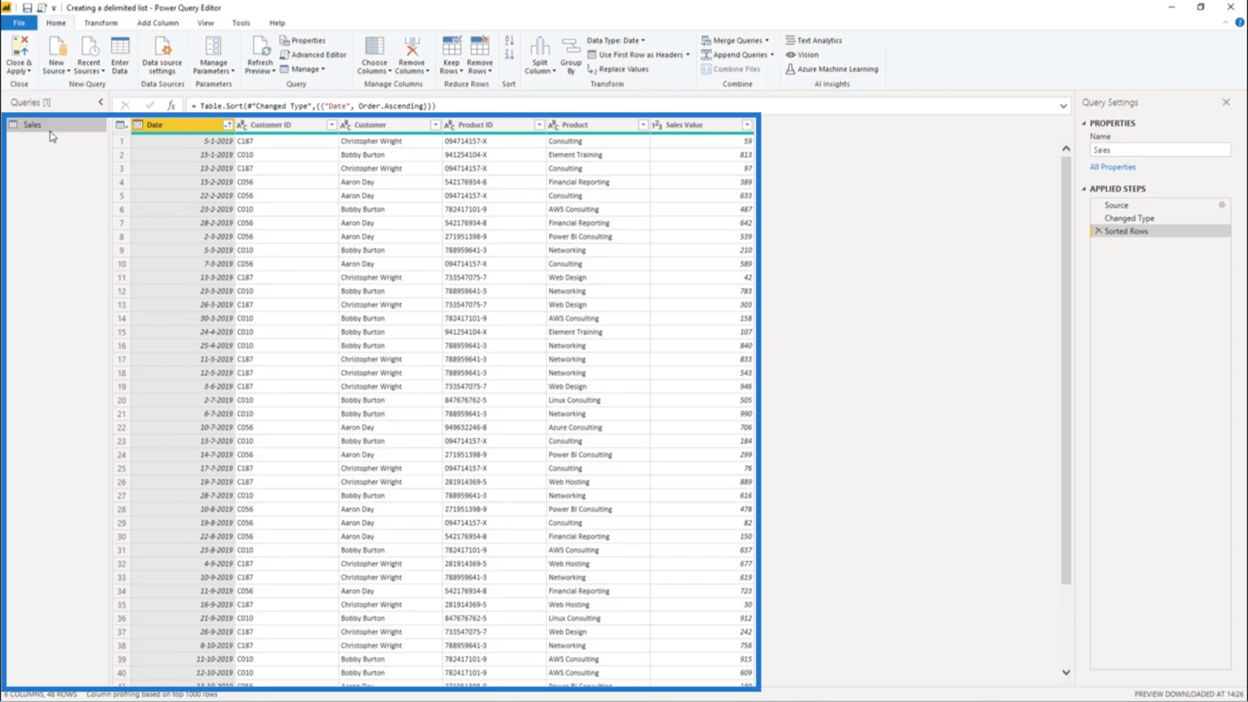
Task: Click the Manage Parameters icon
Action: click(x=213, y=48)
